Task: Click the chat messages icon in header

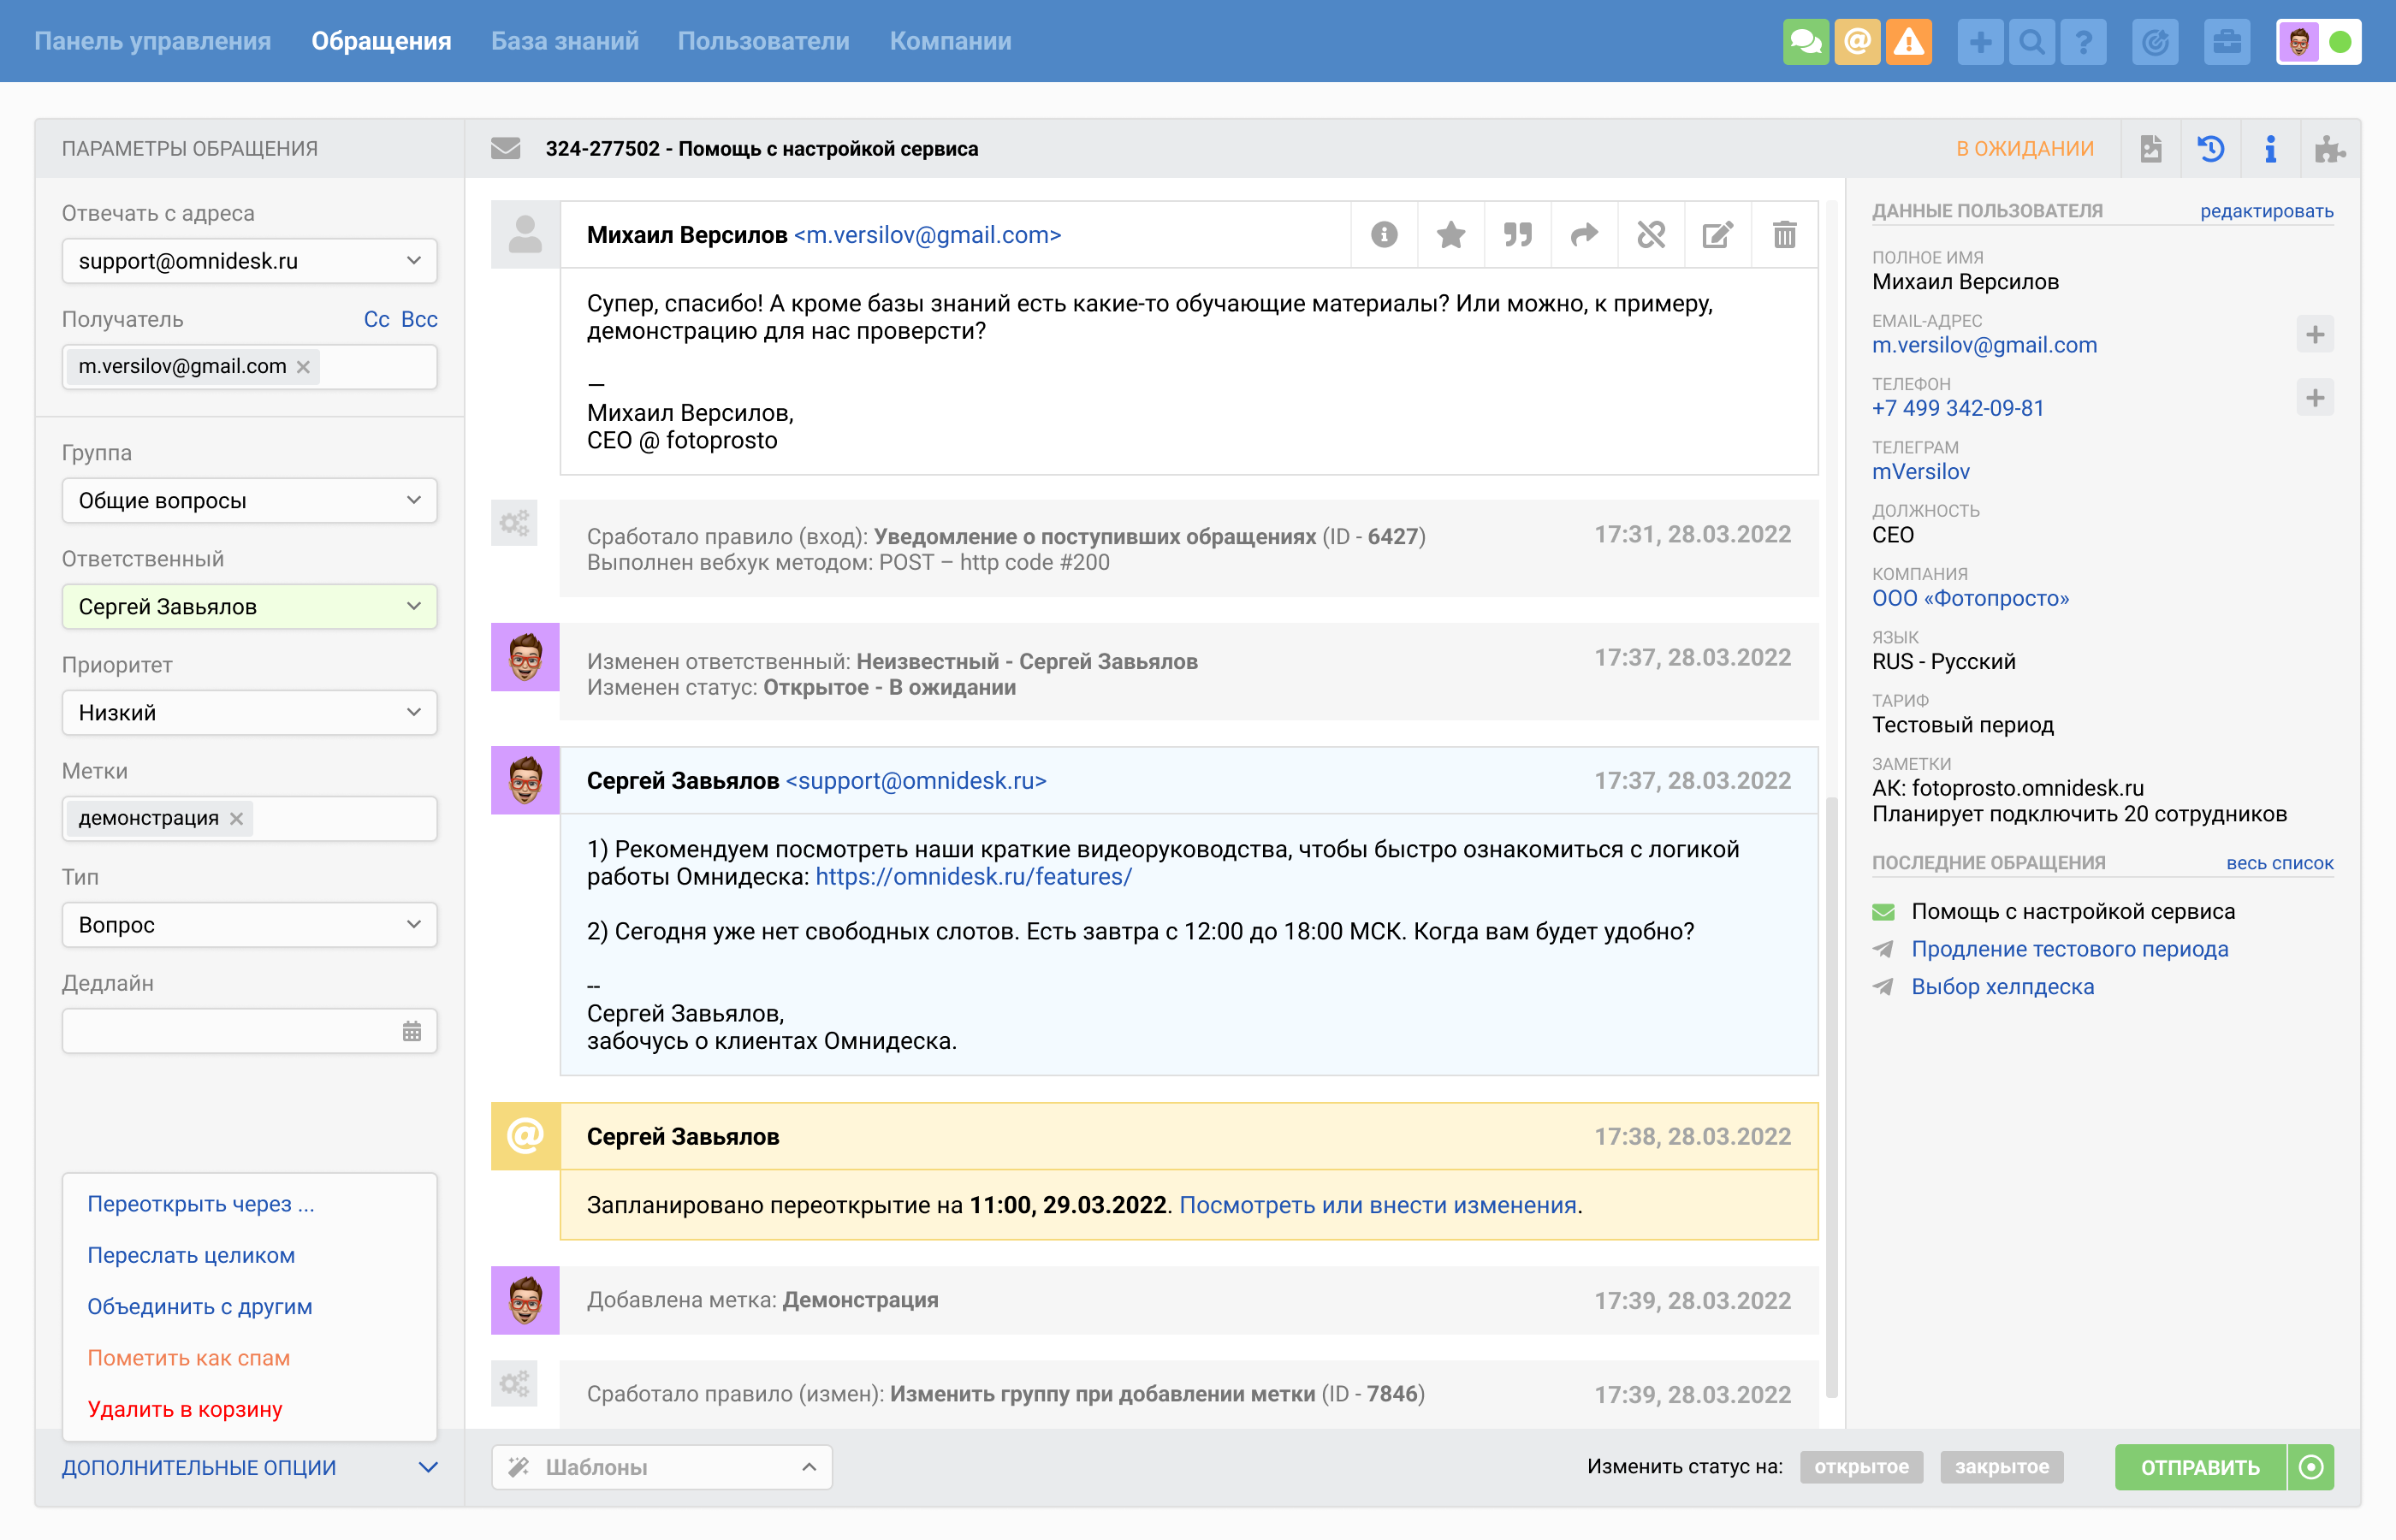Action: [1805, 42]
